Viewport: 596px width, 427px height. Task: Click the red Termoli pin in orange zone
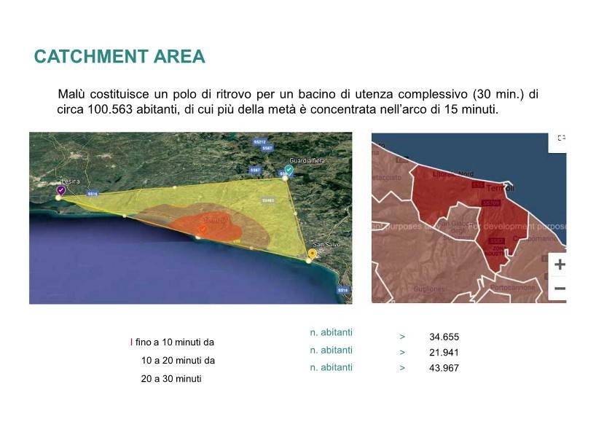click(x=203, y=230)
